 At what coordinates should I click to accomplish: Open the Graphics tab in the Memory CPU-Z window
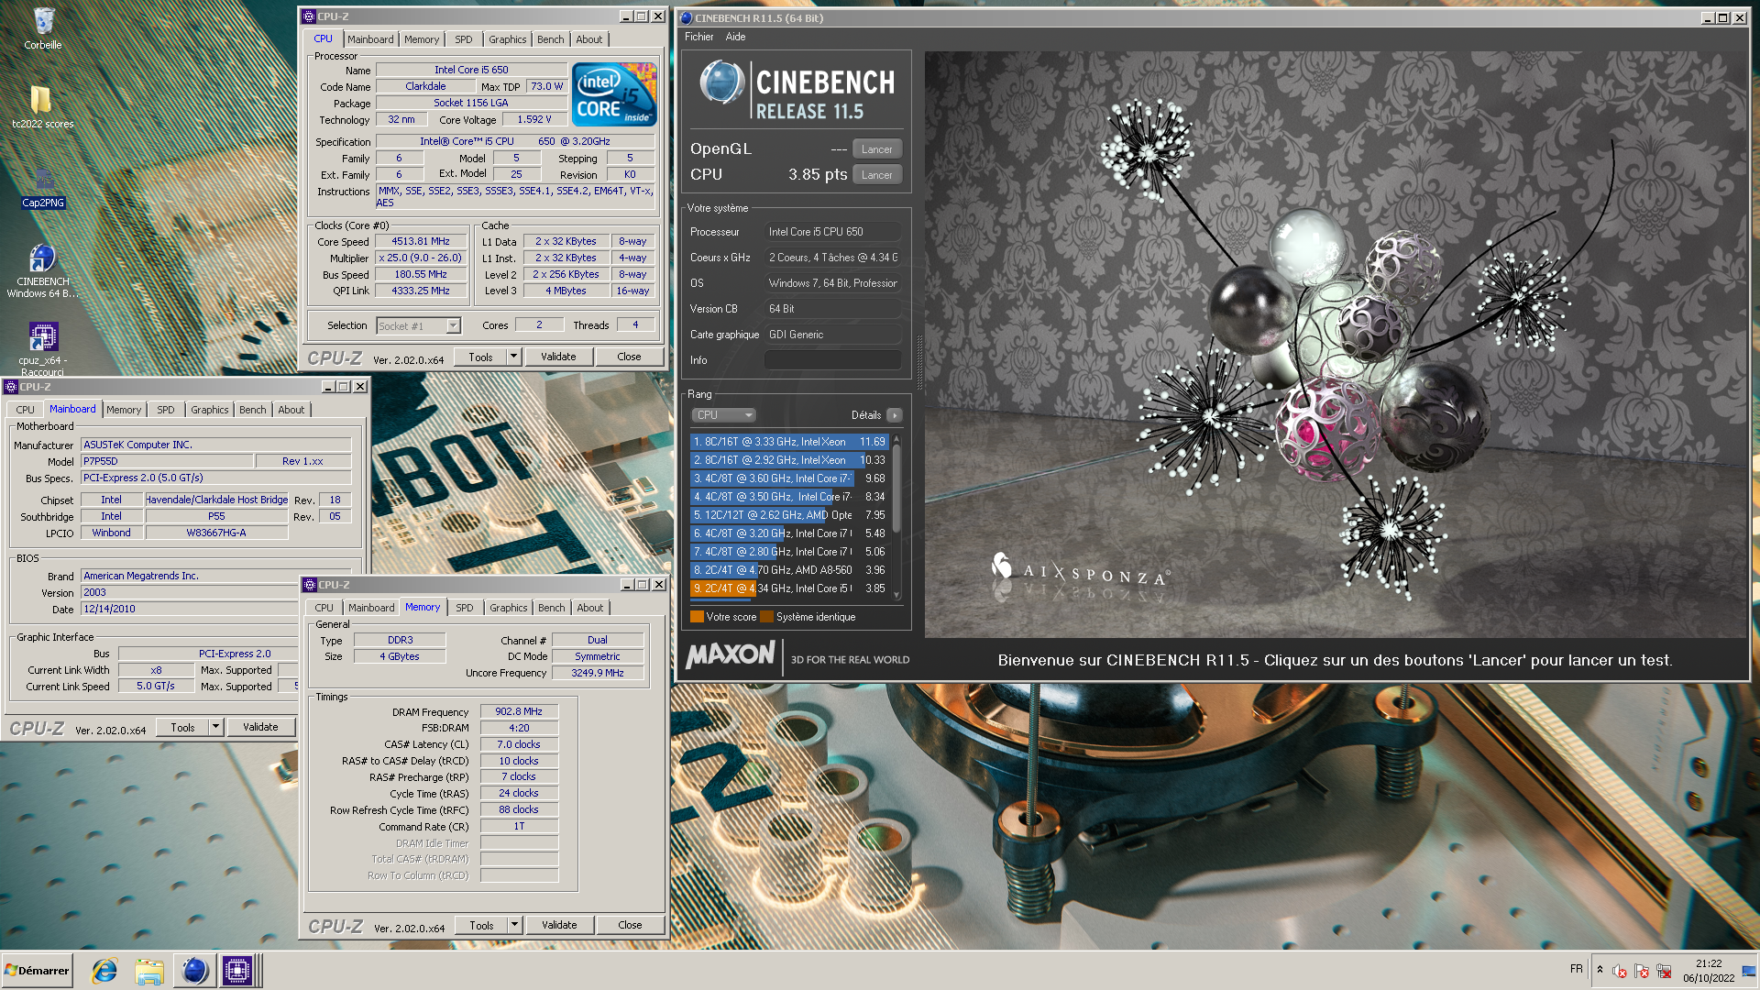tap(508, 608)
